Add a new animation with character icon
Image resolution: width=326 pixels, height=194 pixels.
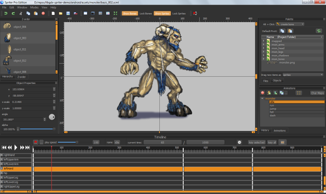269,93
